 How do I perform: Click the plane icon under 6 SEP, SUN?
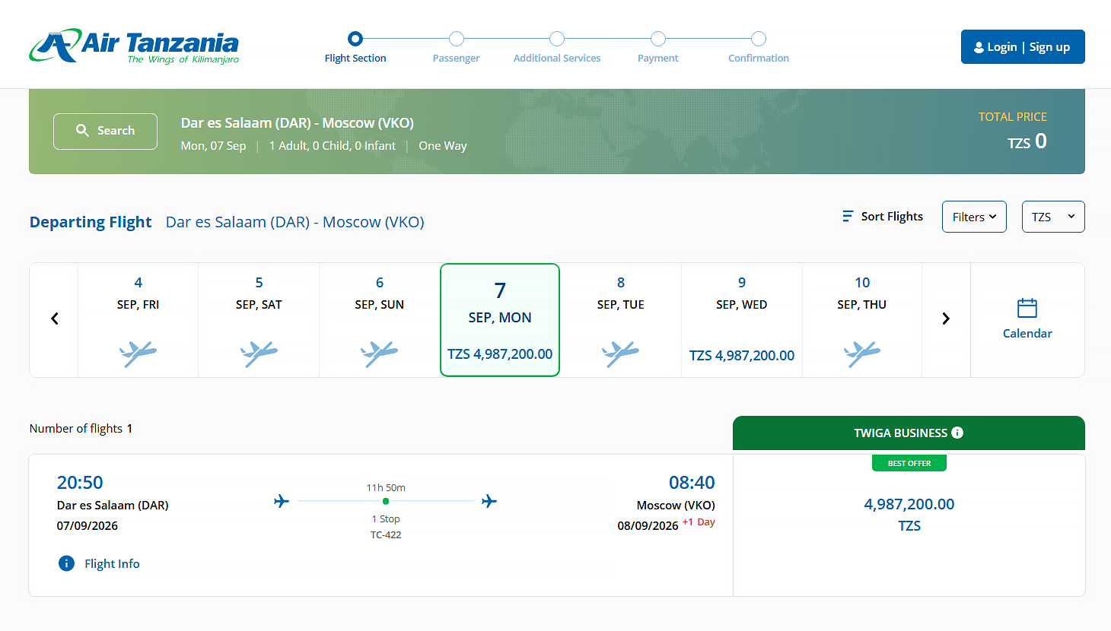pos(379,354)
